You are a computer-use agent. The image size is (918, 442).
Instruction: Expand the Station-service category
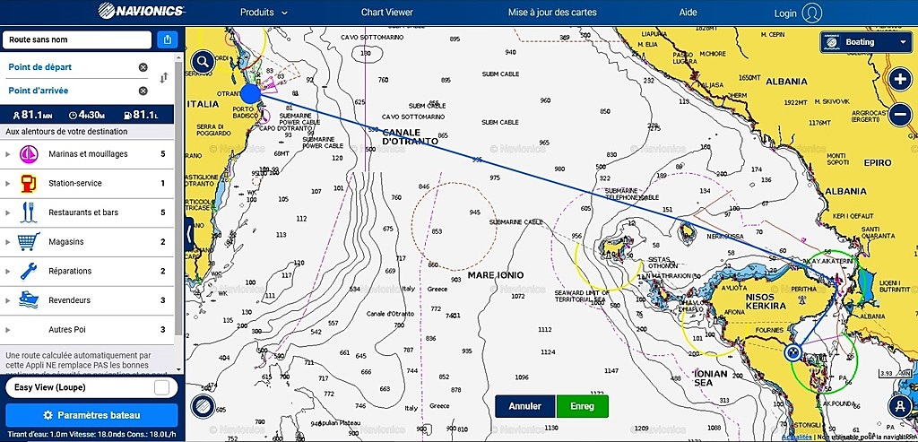click(8, 183)
